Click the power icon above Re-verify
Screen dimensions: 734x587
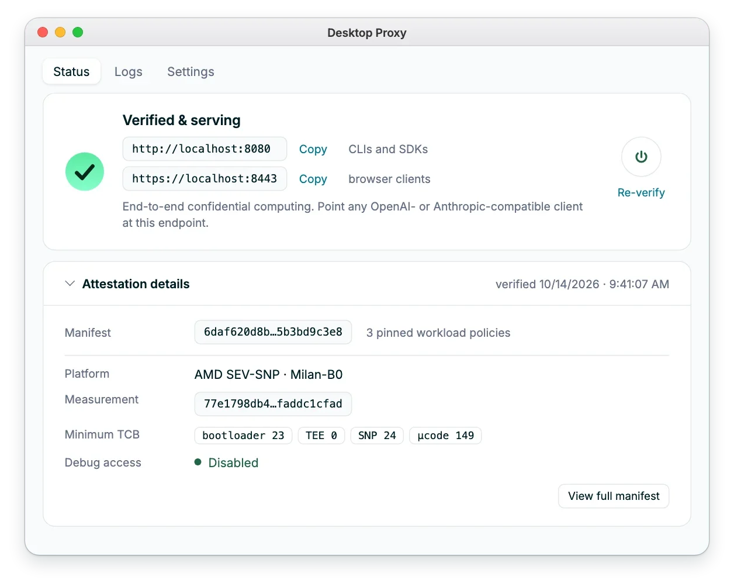[x=641, y=157]
